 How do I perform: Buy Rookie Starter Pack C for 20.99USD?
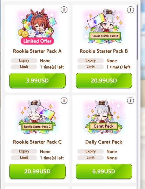pyautogui.click(x=38, y=171)
